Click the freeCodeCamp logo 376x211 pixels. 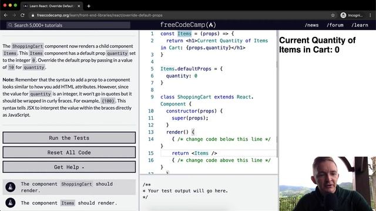tap(188, 25)
